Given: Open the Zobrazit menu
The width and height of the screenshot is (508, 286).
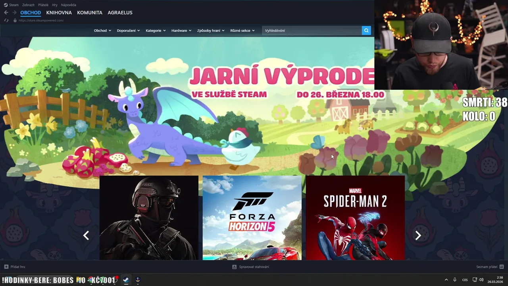Looking at the screenshot, I should (x=28, y=5).
